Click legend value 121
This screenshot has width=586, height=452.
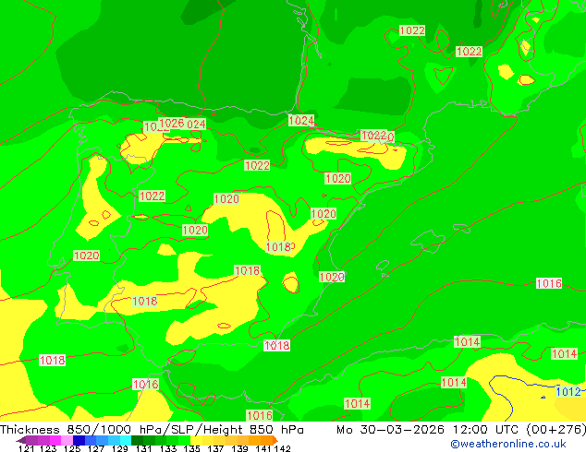[26, 448]
